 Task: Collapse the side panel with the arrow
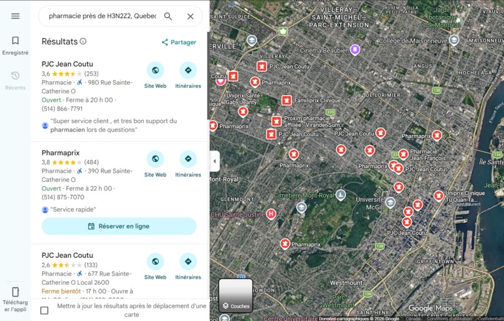pyautogui.click(x=214, y=161)
